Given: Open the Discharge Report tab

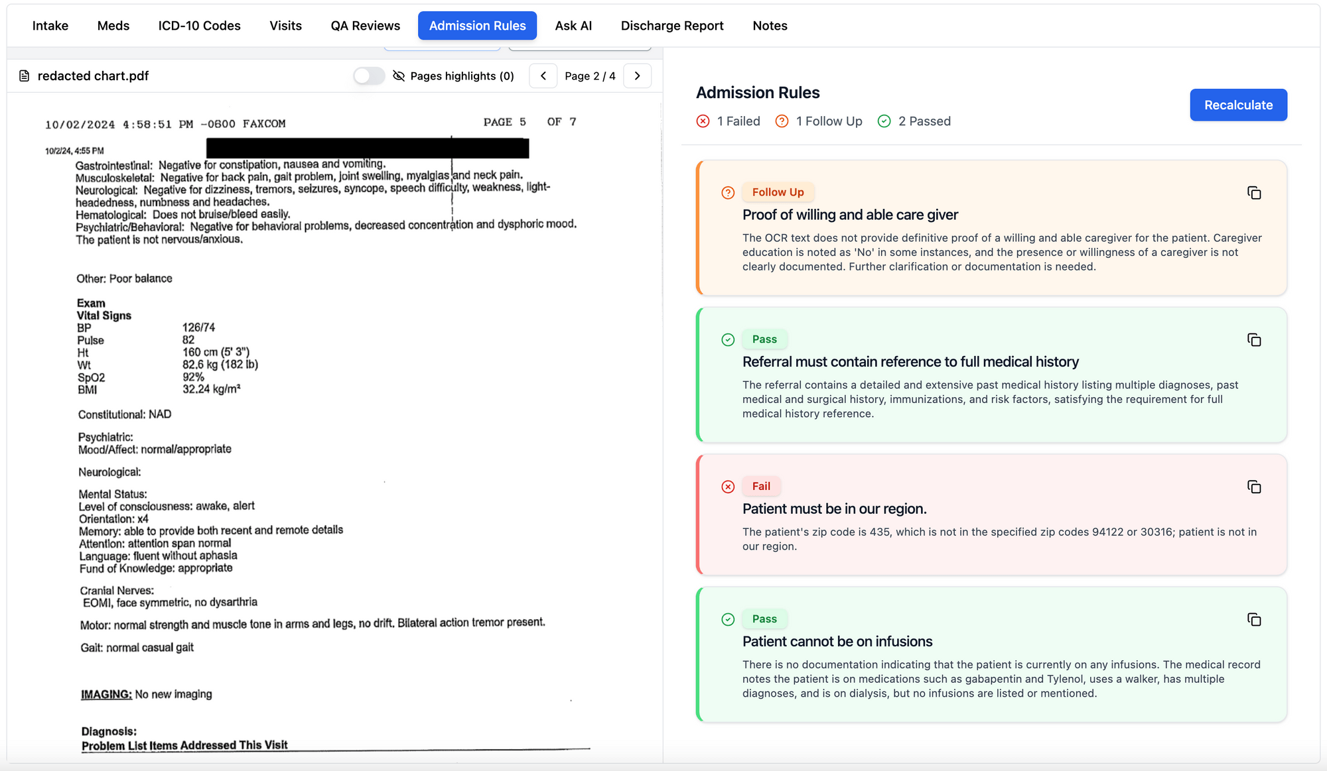Looking at the screenshot, I should coord(671,26).
